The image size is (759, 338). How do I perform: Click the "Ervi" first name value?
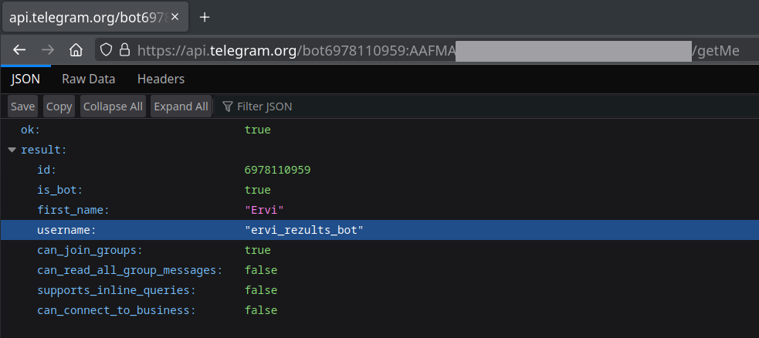click(x=264, y=211)
